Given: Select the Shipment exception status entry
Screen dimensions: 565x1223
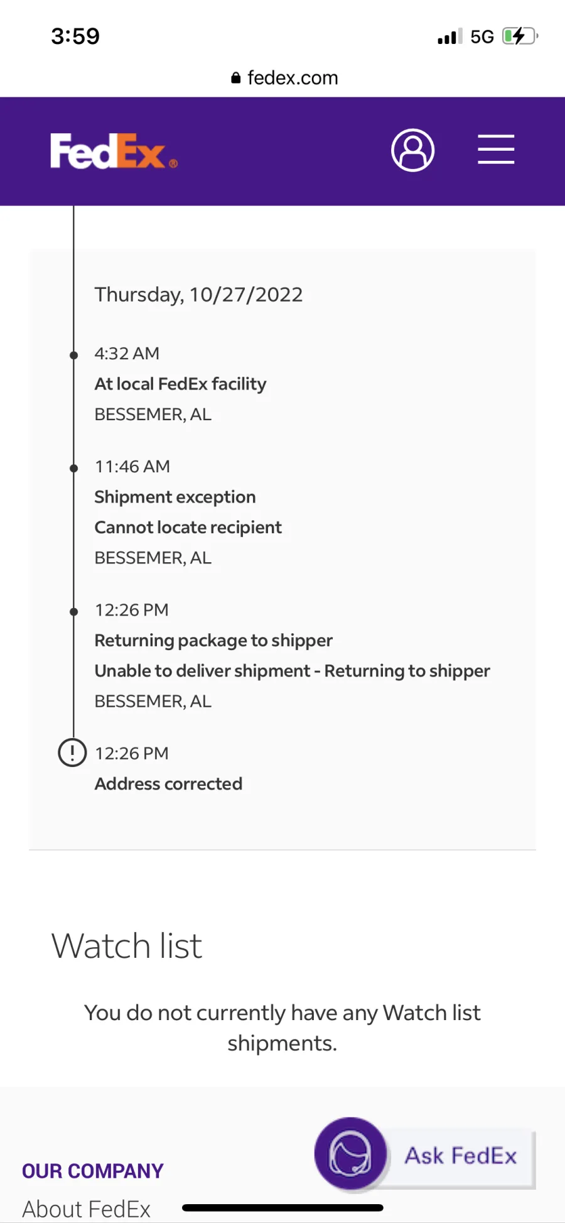Looking at the screenshot, I should pyautogui.click(x=175, y=497).
